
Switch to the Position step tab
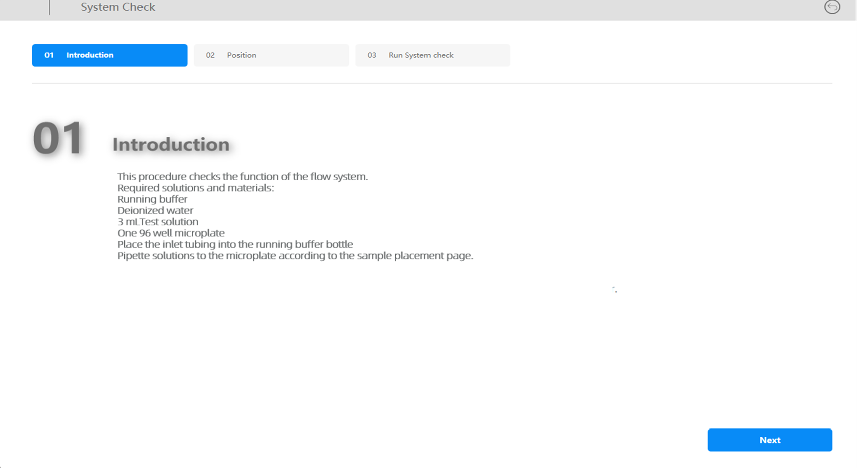click(271, 55)
